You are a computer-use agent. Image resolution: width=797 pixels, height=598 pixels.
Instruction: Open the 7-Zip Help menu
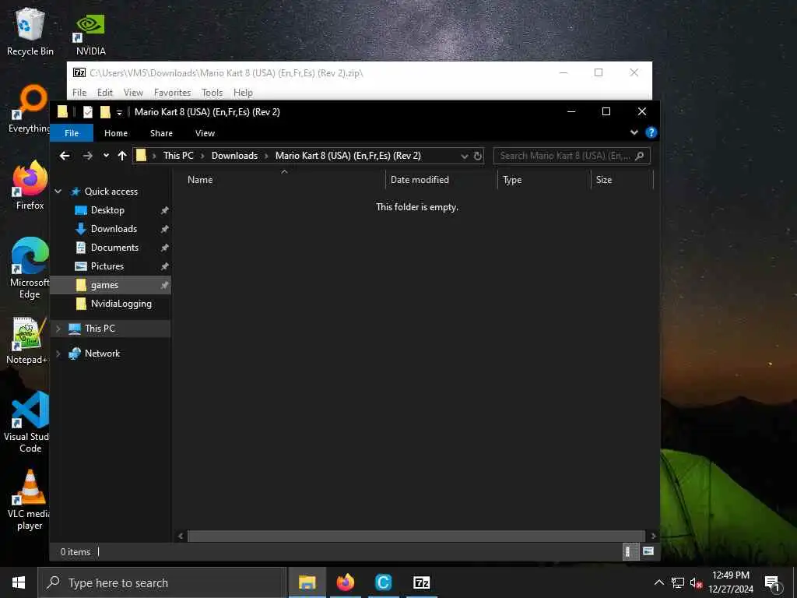(243, 93)
